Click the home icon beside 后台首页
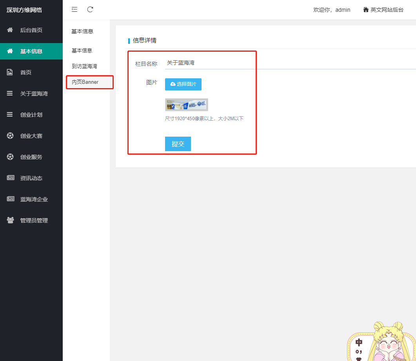416x361 pixels. (10, 30)
